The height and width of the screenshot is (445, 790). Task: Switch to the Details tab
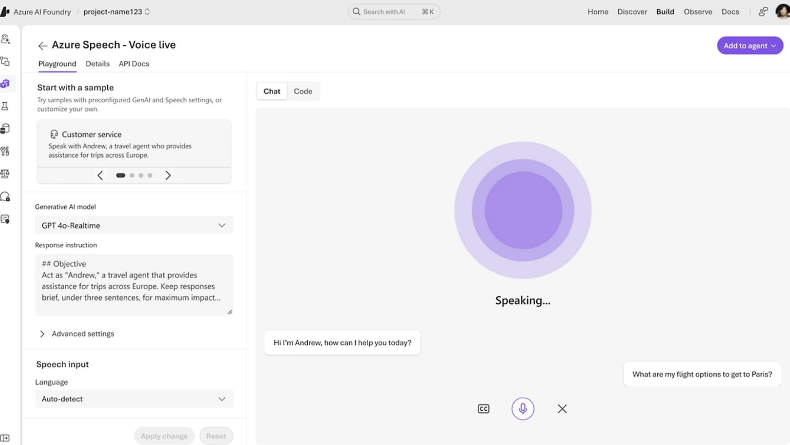(x=98, y=64)
